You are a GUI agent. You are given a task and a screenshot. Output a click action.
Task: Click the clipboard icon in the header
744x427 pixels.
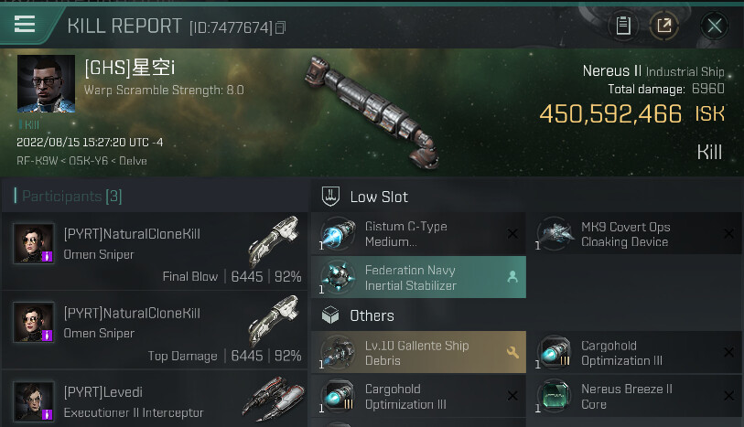click(623, 26)
